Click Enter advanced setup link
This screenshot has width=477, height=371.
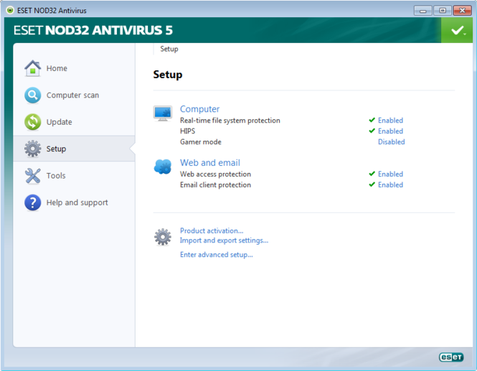click(x=216, y=255)
